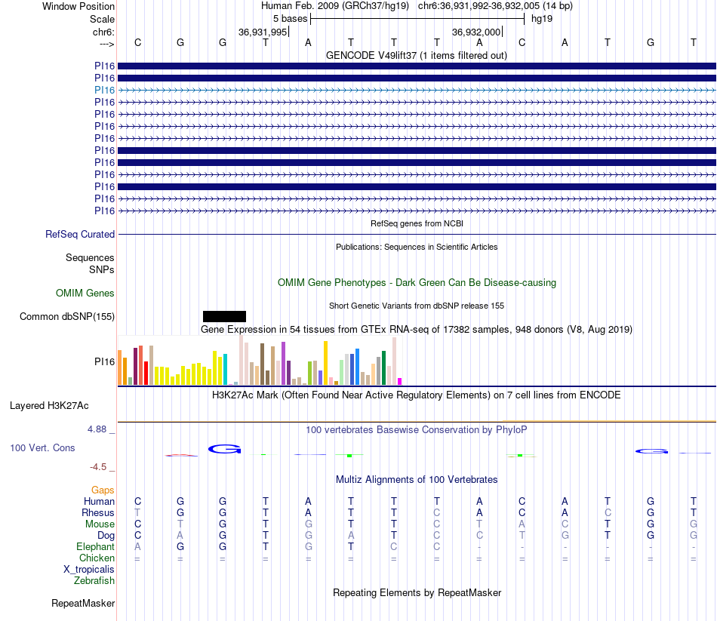Click 'Multiz Alignments of 100 Vertebrates' title
The image size is (717, 621).
click(x=417, y=480)
